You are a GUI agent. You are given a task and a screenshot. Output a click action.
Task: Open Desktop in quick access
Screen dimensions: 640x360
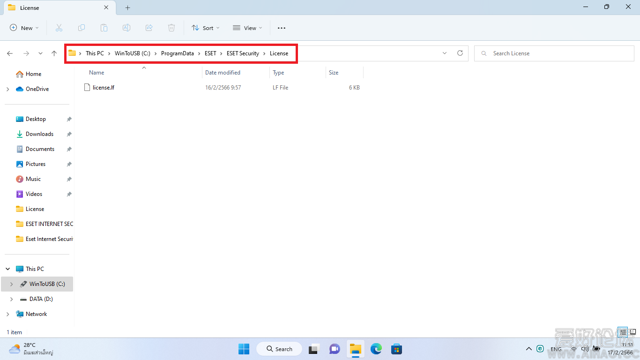36,119
